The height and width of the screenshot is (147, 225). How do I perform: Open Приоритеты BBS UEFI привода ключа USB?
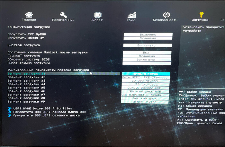point(50,112)
